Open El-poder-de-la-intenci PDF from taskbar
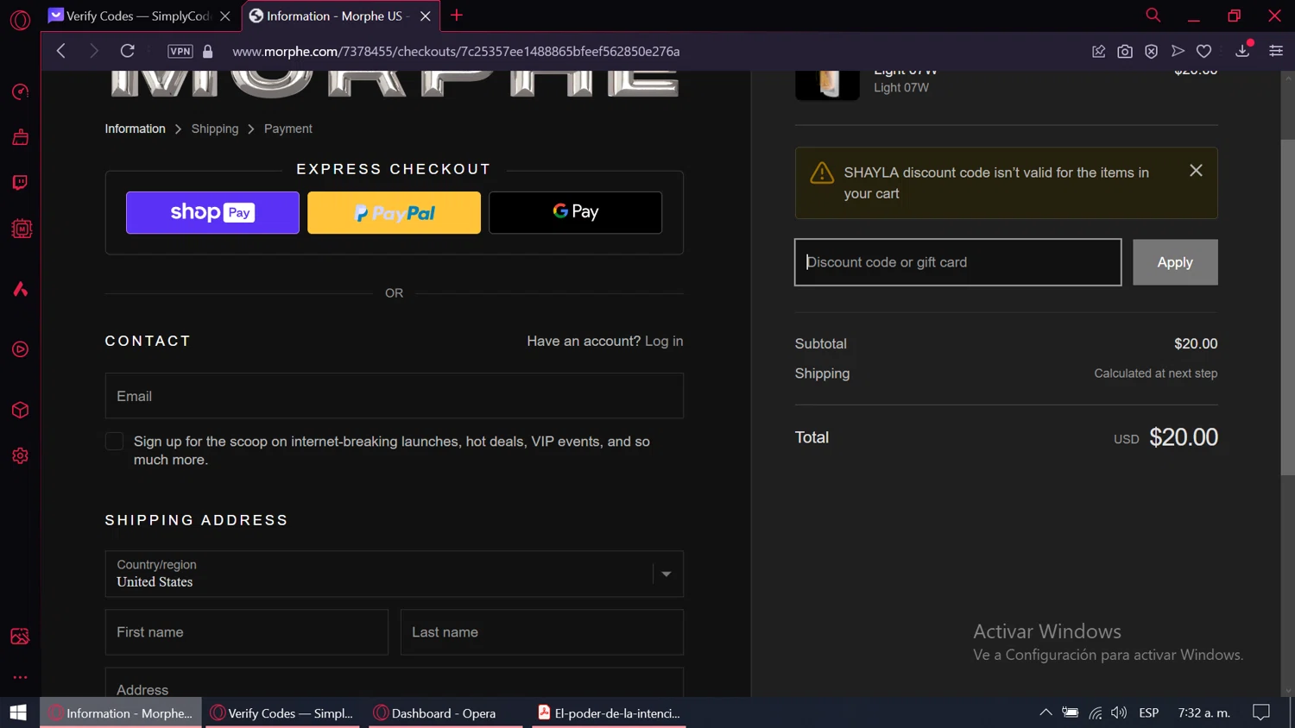1295x728 pixels. [610, 712]
